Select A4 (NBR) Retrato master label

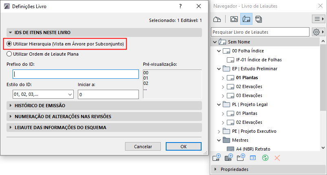pos(253,149)
